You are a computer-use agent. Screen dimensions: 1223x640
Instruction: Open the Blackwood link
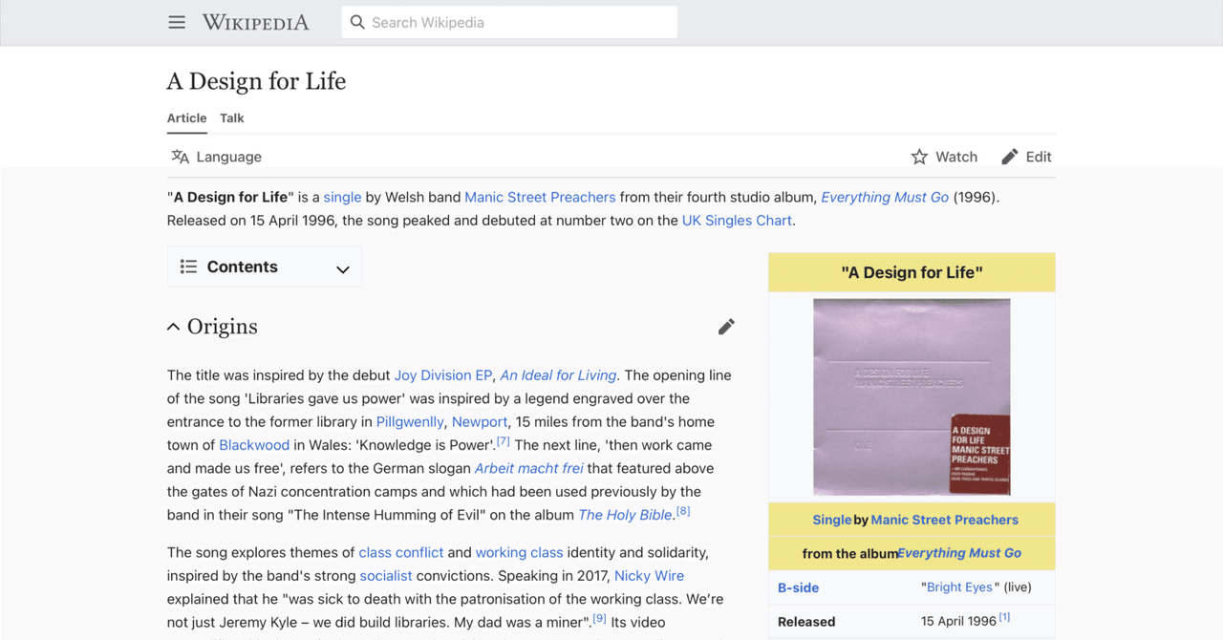254,445
